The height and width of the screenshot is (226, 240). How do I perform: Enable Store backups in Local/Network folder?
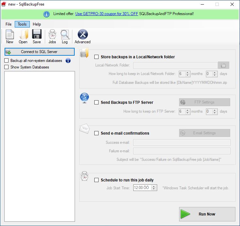tap(97, 57)
